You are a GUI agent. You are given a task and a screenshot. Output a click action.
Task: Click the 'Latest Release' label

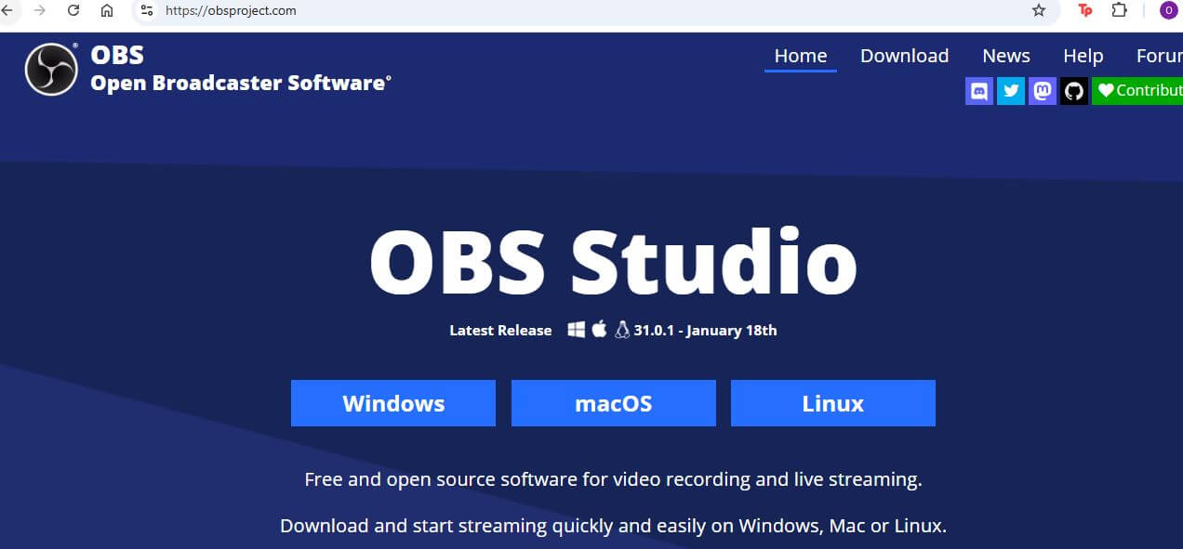(500, 331)
